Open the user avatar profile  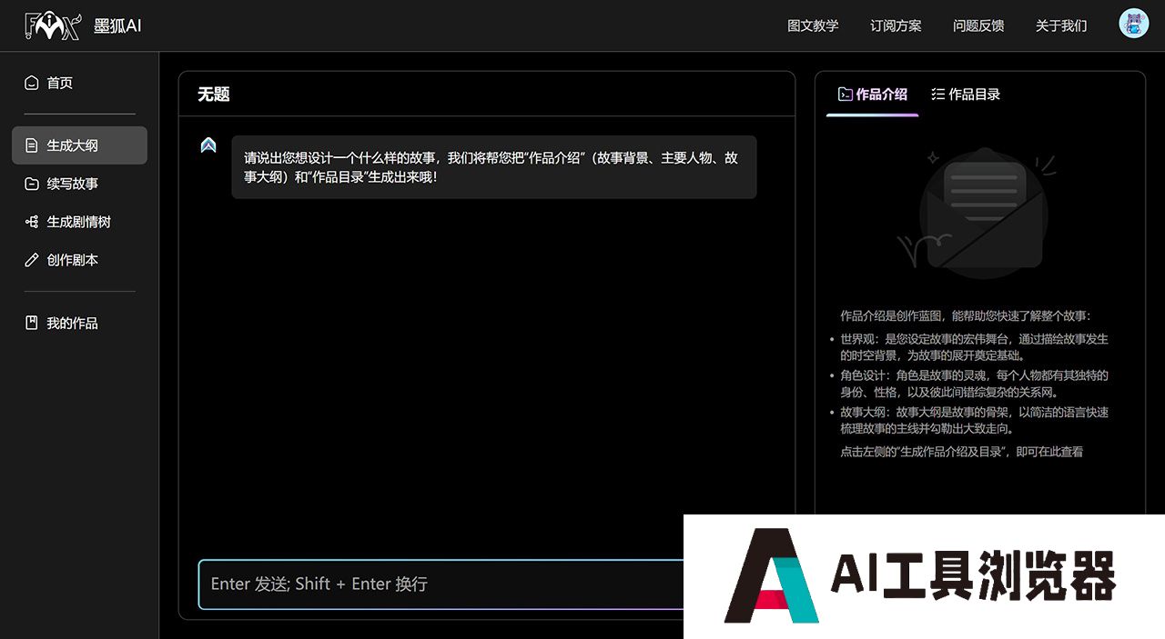(1133, 24)
